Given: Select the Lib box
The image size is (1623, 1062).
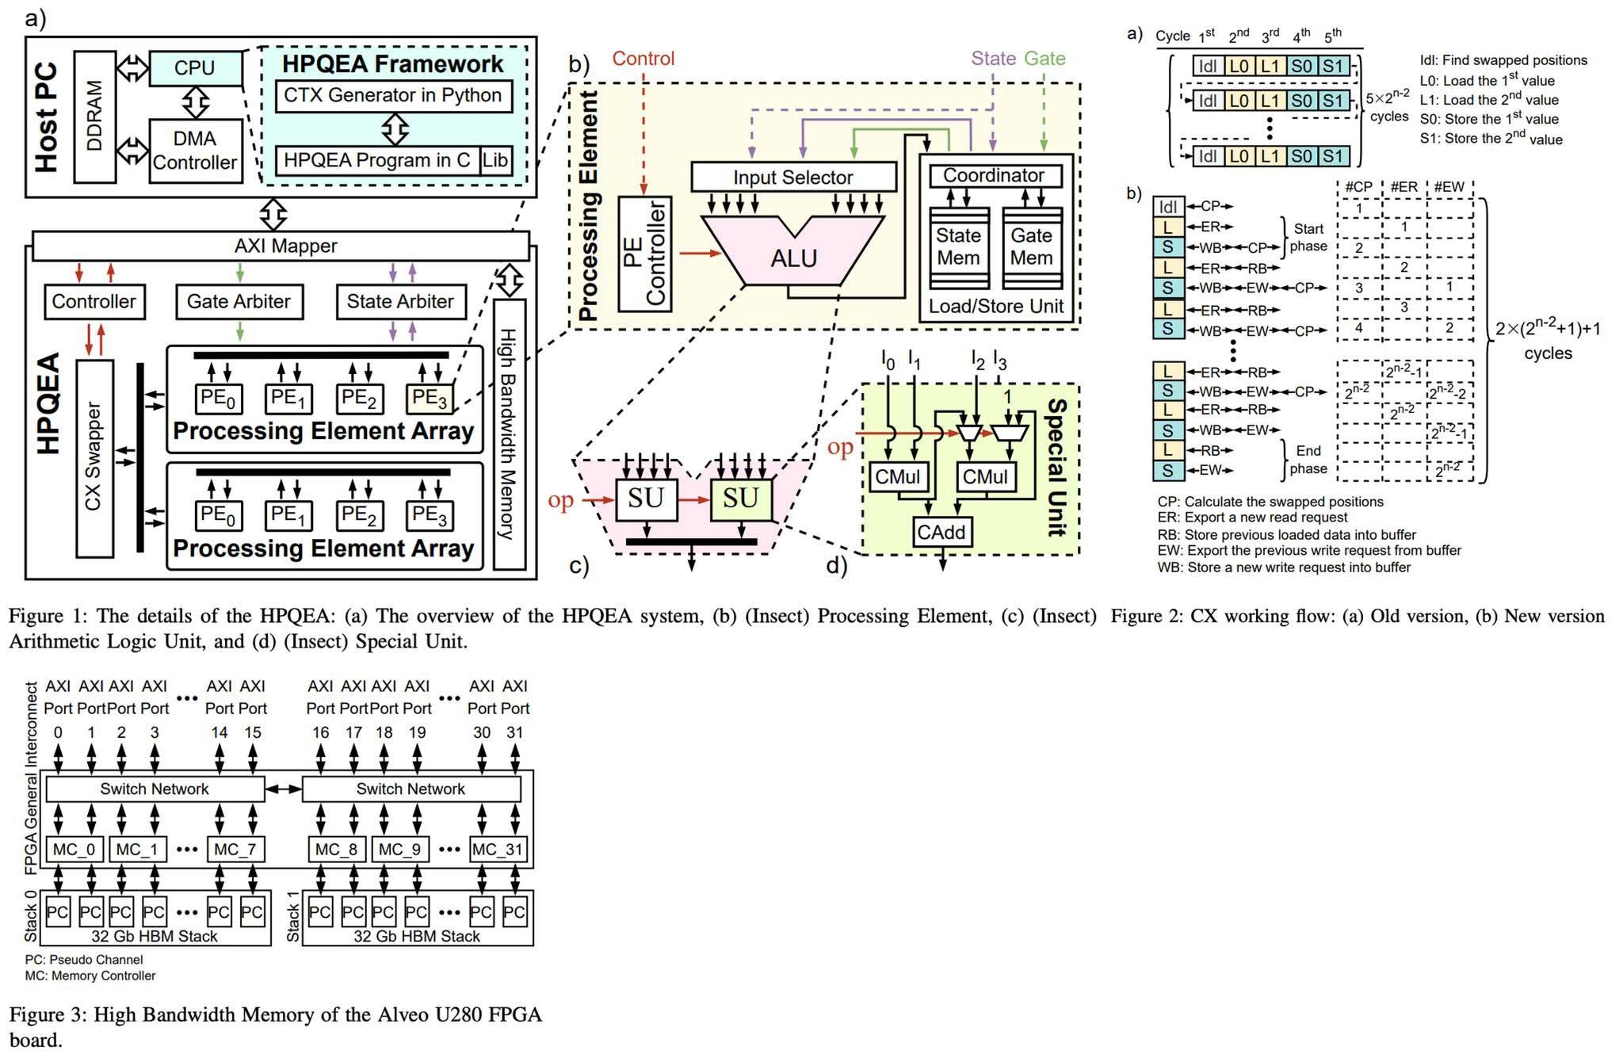Looking at the screenshot, I should [x=495, y=160].
